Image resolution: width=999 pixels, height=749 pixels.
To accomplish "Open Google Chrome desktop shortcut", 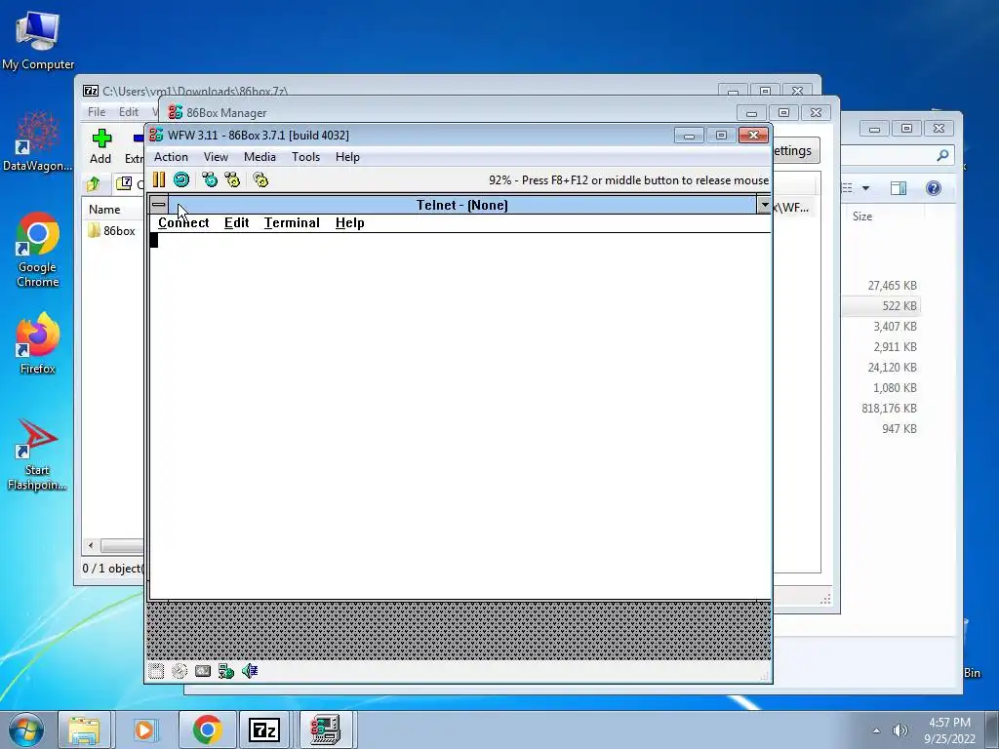I will coord(38,249).
